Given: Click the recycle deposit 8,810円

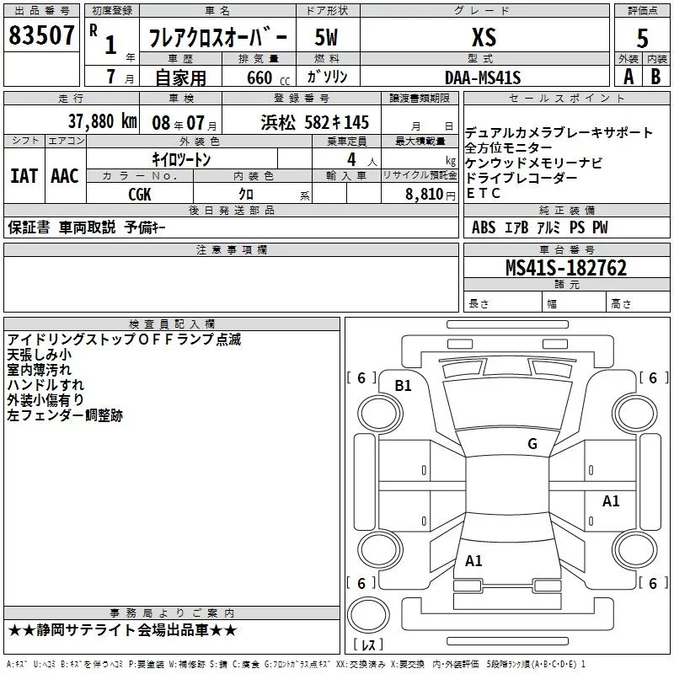Looking at the screenshot, I should point(431,195).
